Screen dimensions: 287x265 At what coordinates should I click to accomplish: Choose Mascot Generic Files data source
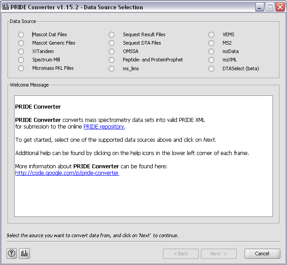click(x=21, y=43)
